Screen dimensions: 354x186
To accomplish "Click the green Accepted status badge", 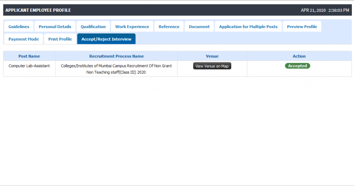I will click(x=297, y=66).
